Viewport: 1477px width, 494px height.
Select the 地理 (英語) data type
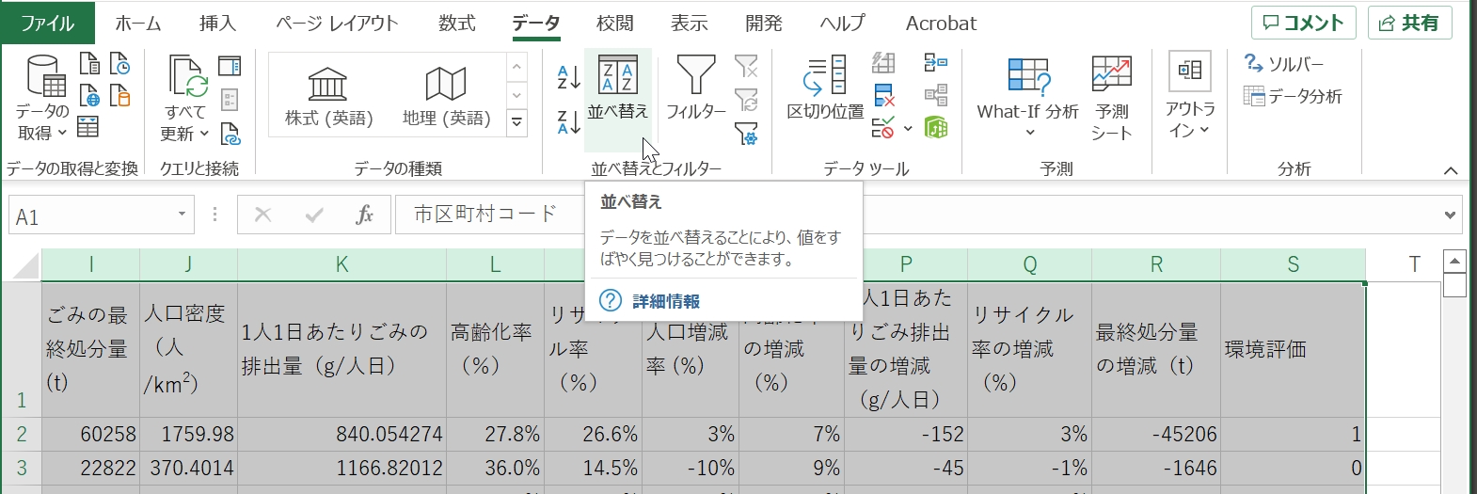click(446, 97)
